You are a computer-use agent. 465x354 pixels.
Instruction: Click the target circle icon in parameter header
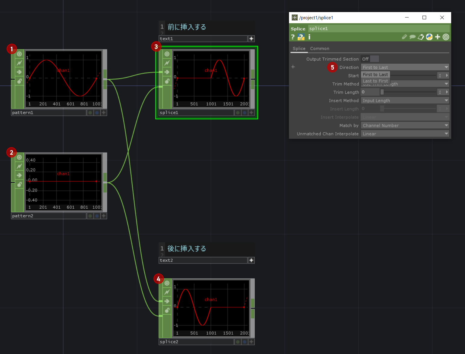click(x=446, y=37)
